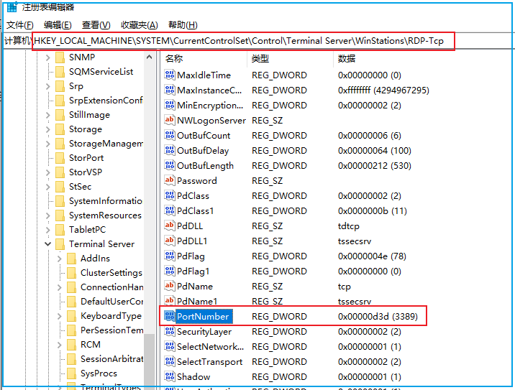This screenshot has width=515, height=390.
Task: Click the tdtcp data value
Action: pos(348,226)
